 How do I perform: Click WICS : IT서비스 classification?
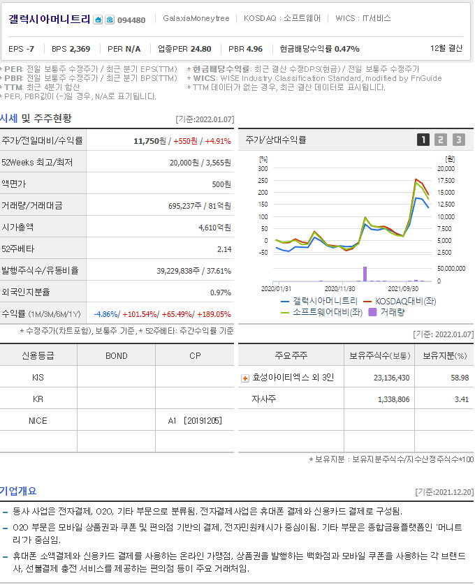363,18
